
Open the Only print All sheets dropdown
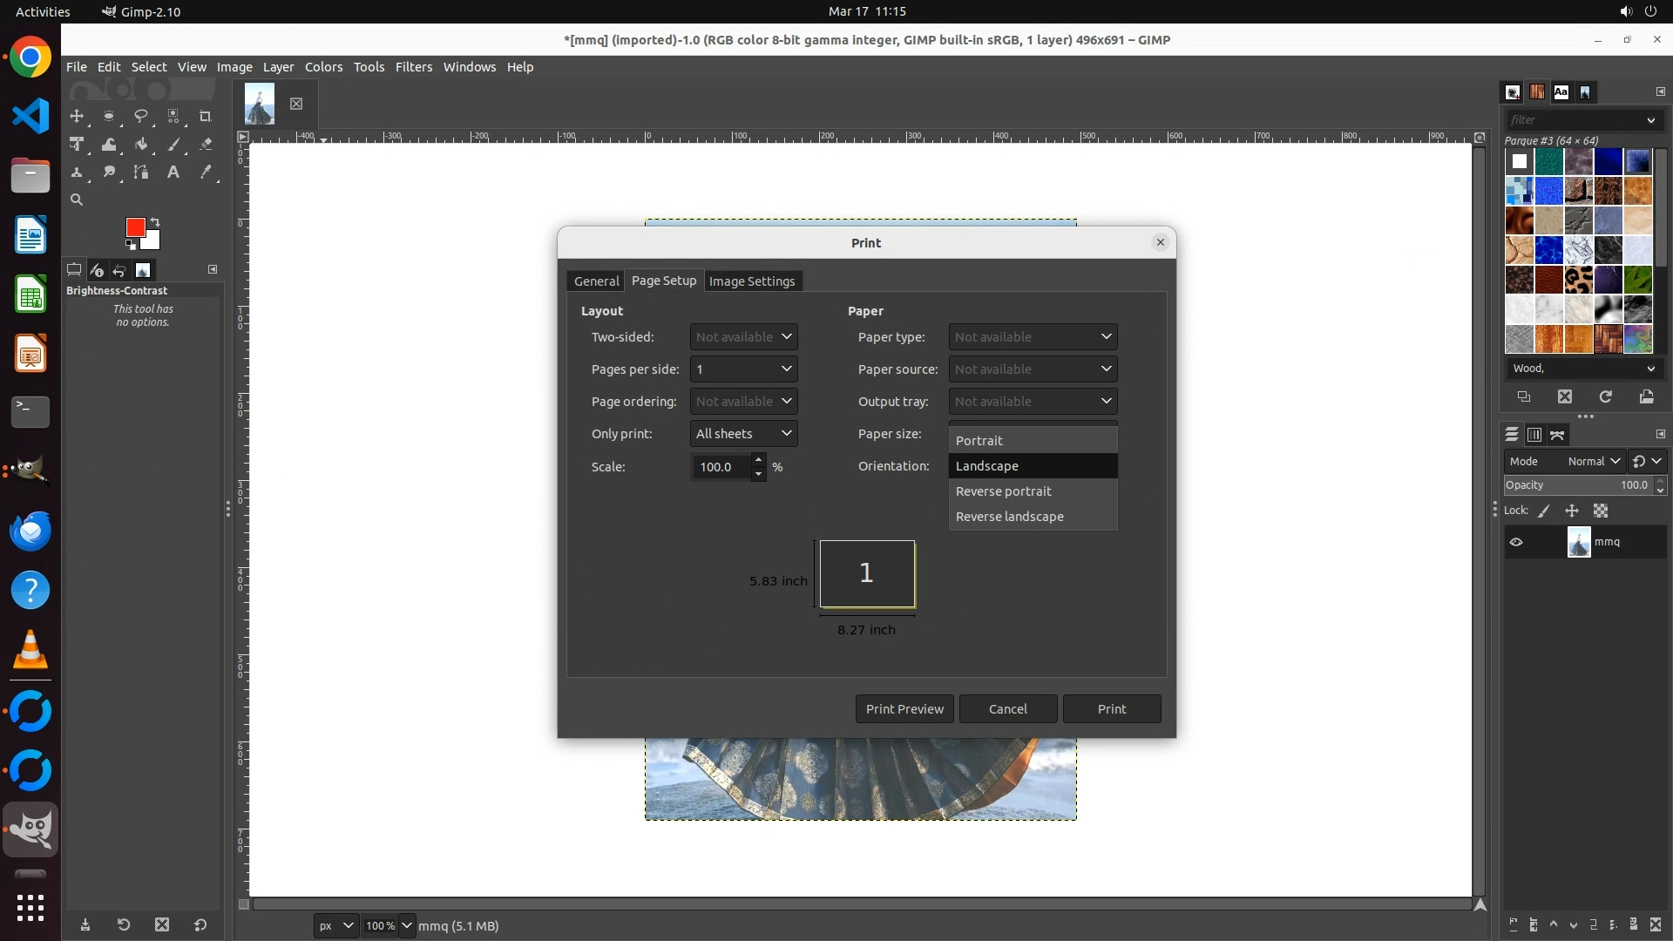point(743,434)
